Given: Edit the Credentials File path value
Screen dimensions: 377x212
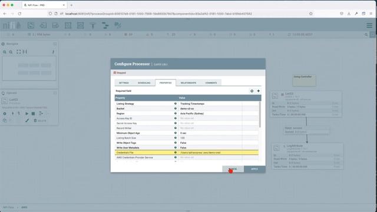Looking at the screenshot, I should pyautogui.click(x=210, y=153).
